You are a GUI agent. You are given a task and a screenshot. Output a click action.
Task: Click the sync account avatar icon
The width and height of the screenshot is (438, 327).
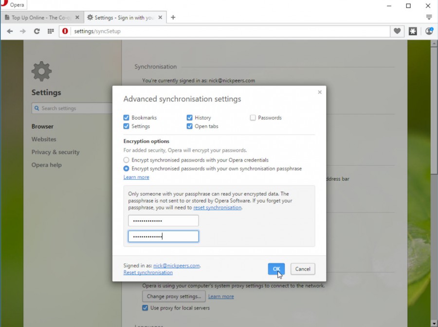[428, 31]
